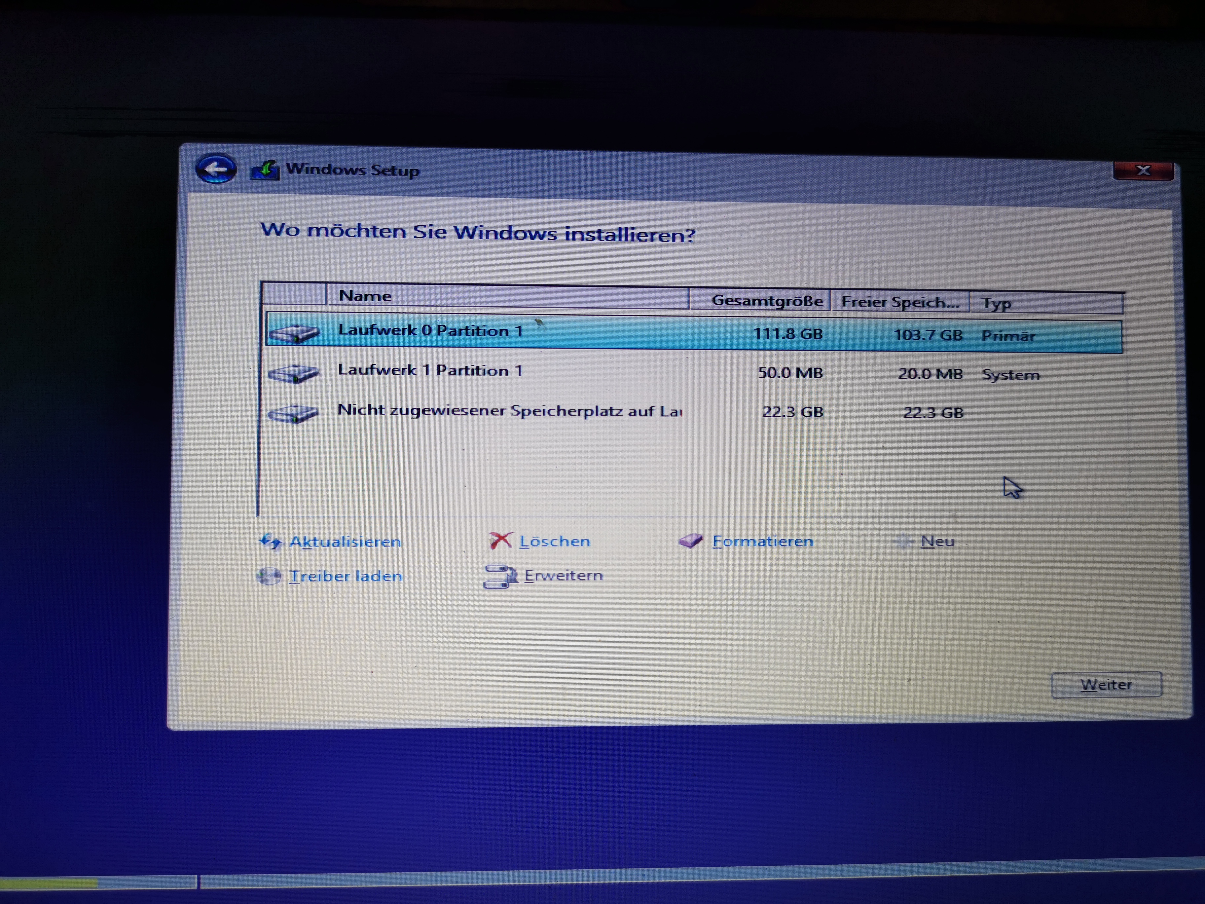Click the Freier Speich... column header
This screenshot has width=1205, height=904.
(899, 302)
